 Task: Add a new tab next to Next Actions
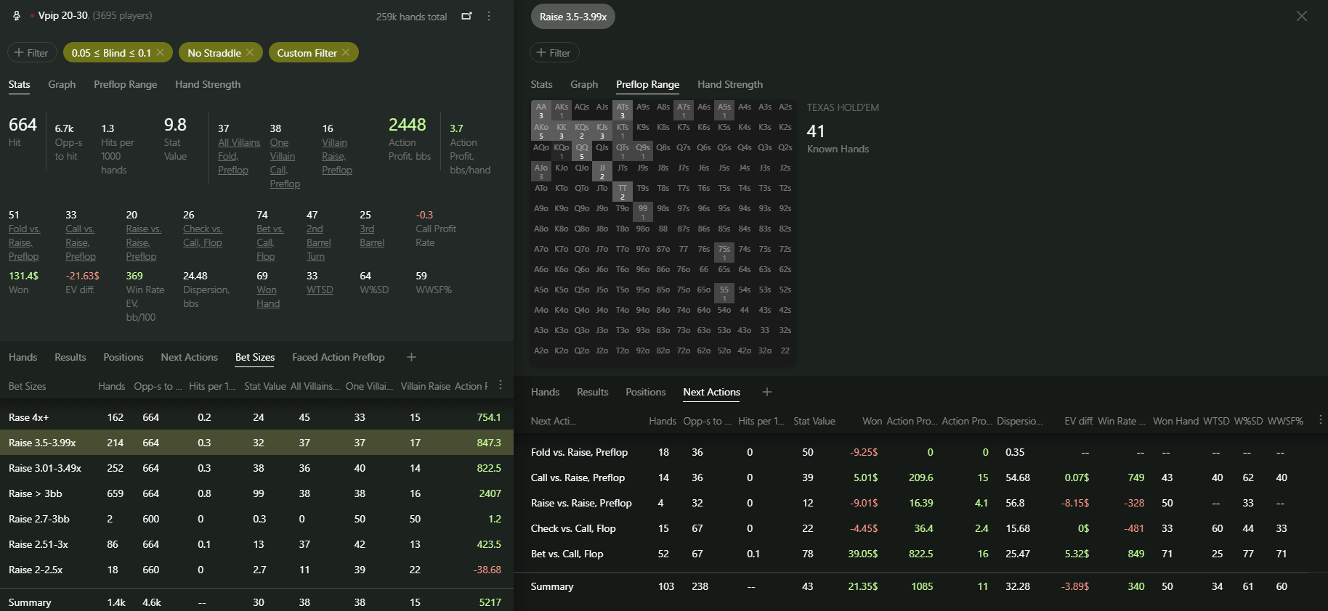(766, 392)
